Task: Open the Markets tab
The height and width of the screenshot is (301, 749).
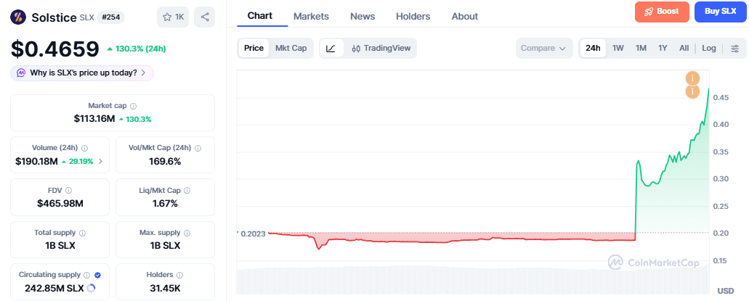Action: pos(311,16)
